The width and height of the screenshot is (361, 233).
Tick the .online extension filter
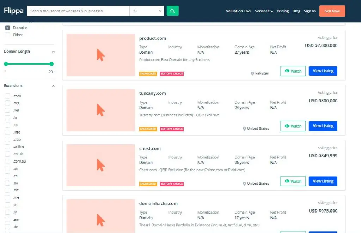7,147
